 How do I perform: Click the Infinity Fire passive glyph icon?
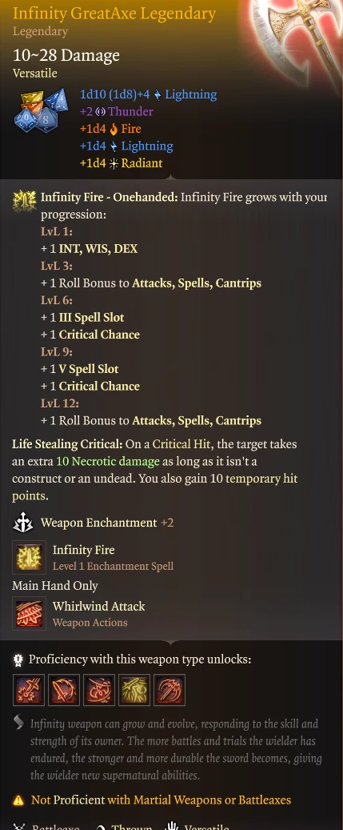click(x=24, y=202)
